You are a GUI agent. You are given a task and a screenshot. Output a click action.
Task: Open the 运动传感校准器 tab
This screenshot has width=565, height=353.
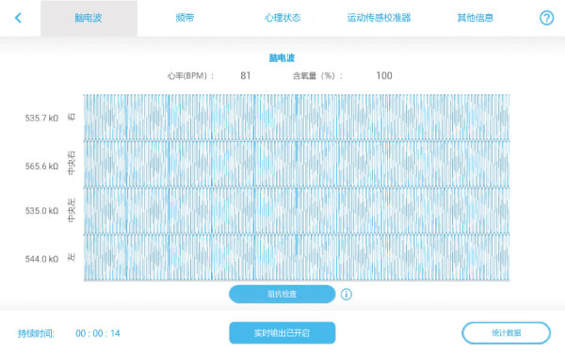(x=379, y=18)
